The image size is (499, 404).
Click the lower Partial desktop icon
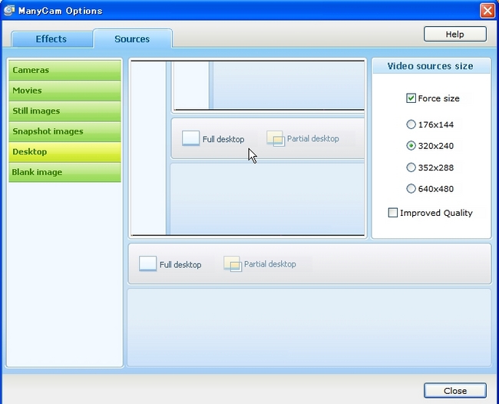(x=233, y=264)
